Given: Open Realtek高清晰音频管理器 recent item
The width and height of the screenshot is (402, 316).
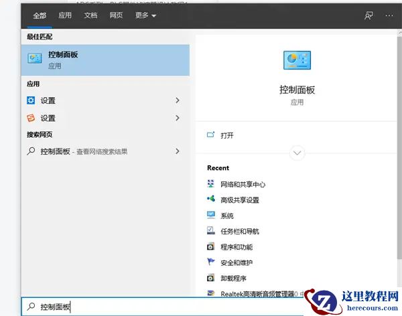Looking at the screenshot, I should pos(257,294).
